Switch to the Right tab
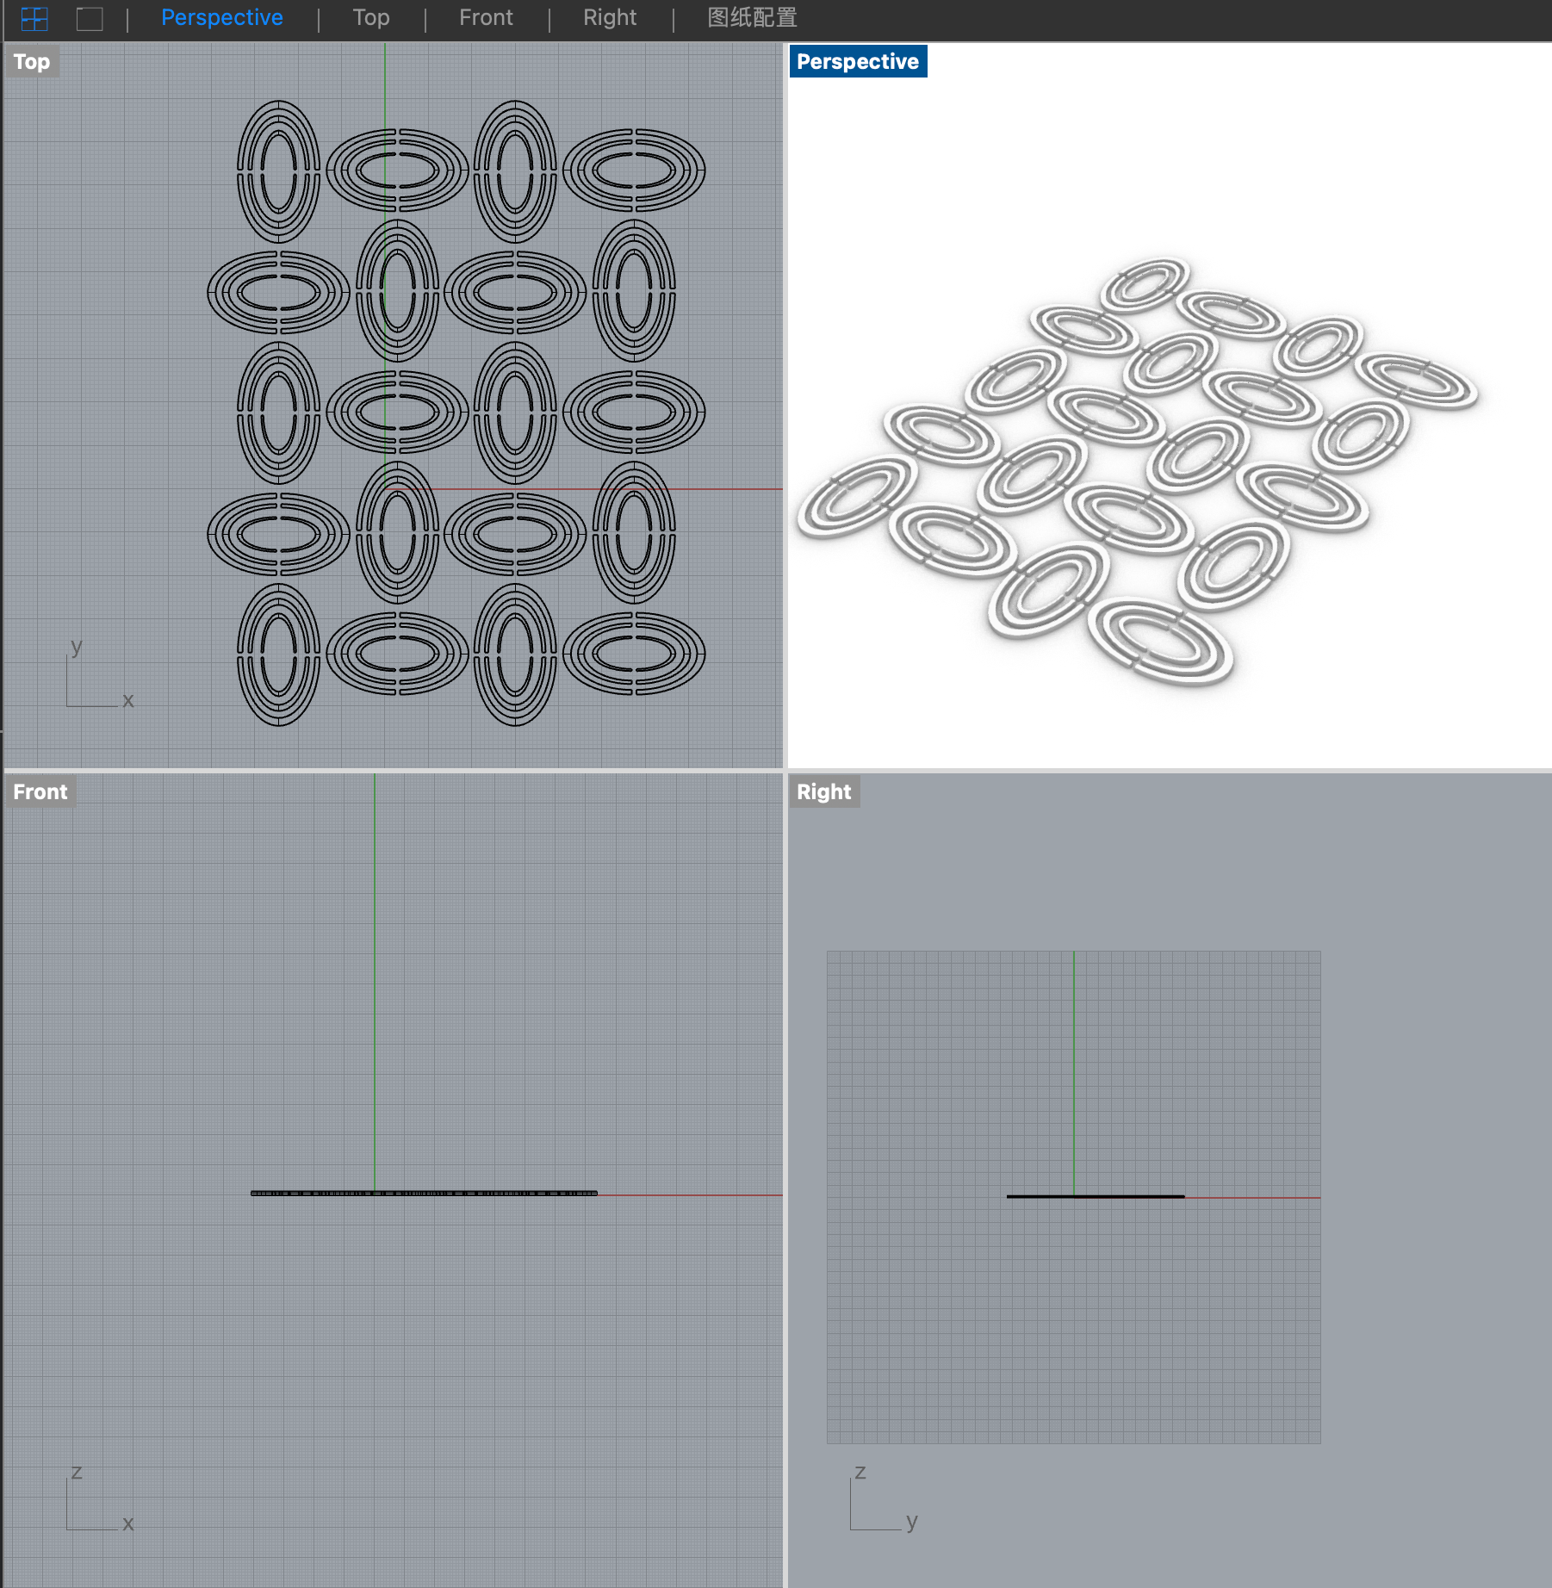 click(x=610, y=17)
